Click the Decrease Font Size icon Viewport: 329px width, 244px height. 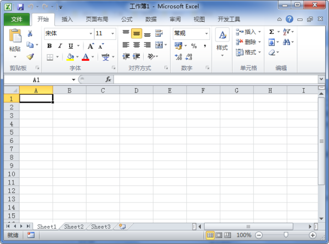click(101, 46)
